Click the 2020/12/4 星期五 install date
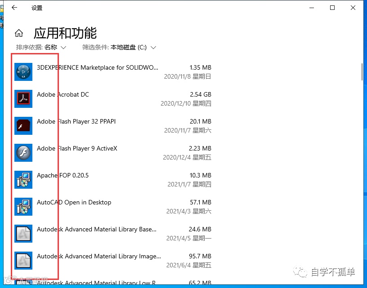Image resolution: width=367 pixels, height=288 pixels. (x=187, y=157)
